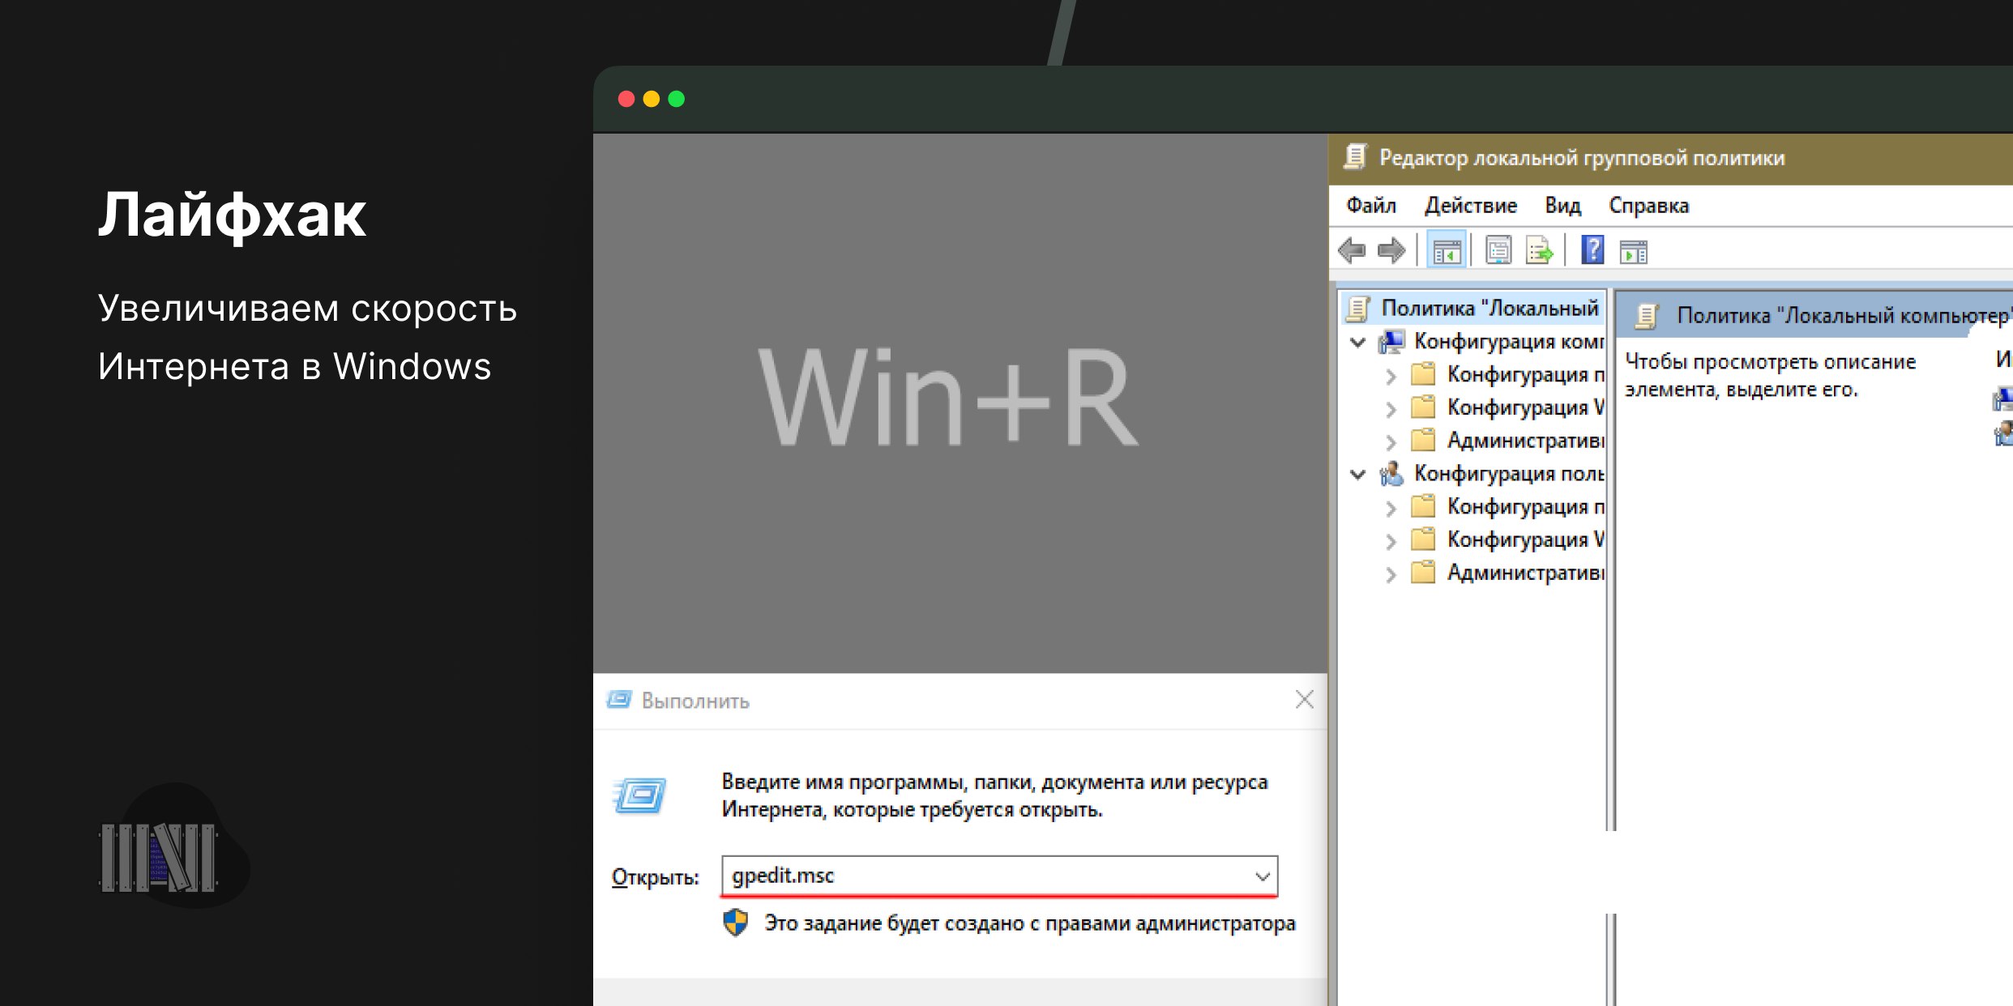This screenshot has height=1006, width=2013.
Task: Click the Лайфхак heading
Action: point(232,215)
